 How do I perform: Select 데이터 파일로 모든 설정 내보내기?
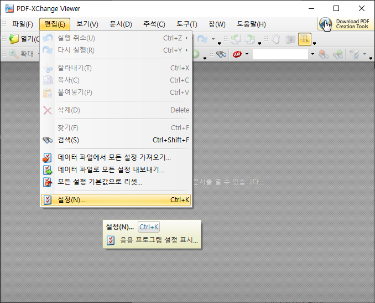coord(116,170)
